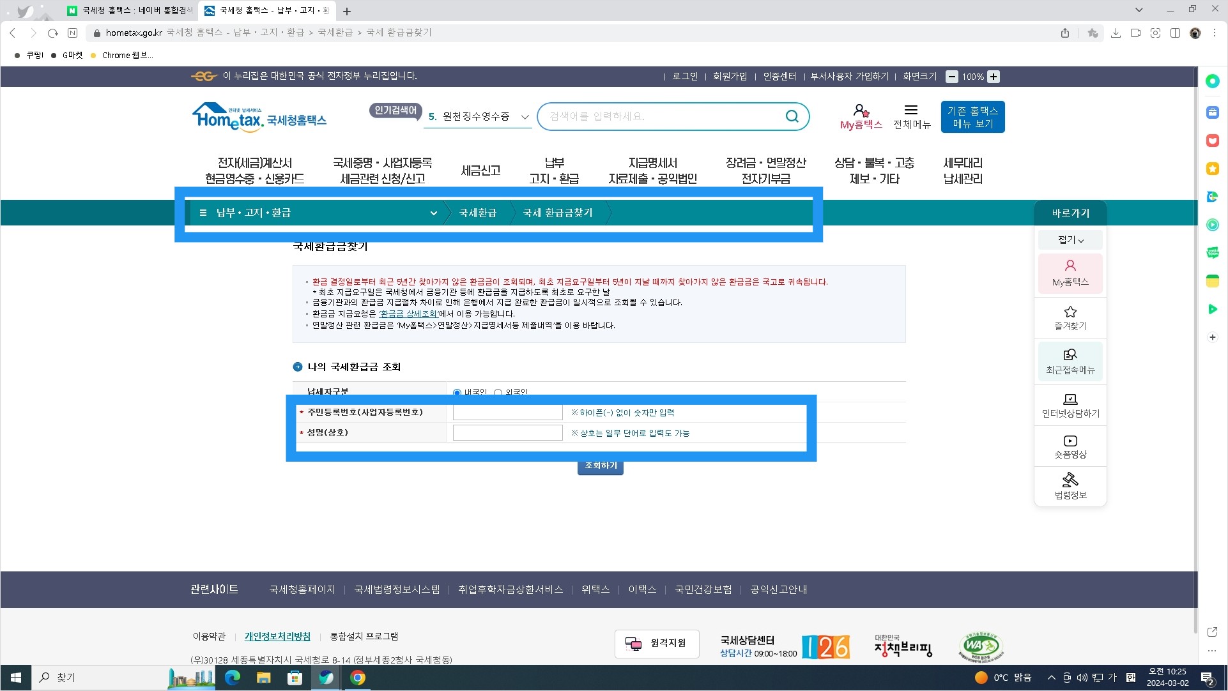Screen dimensions: 1228x691
Task: Click the Hometax 국세청홈택스 logo
Action: click(259, 118)
